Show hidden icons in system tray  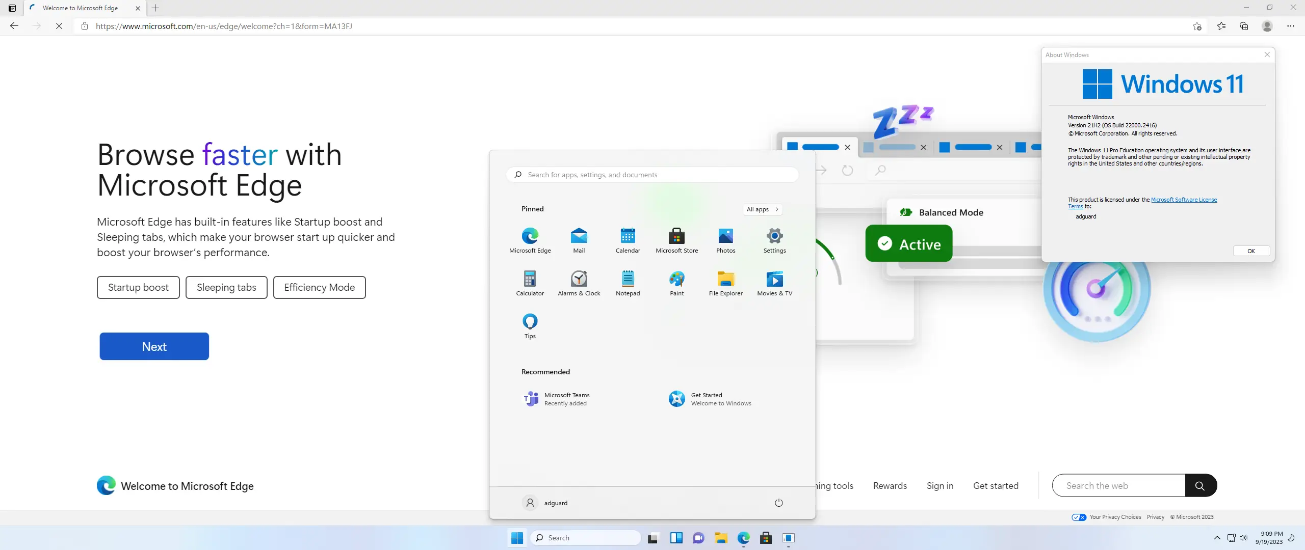(x=1217, y=538)
